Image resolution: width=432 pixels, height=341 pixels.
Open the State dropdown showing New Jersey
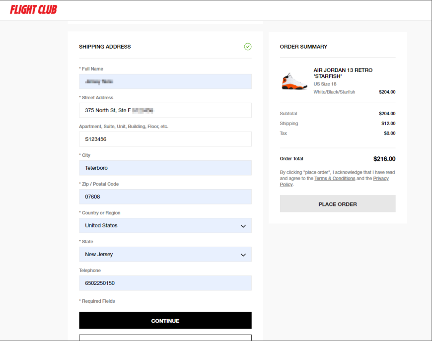tap(165, 254)
